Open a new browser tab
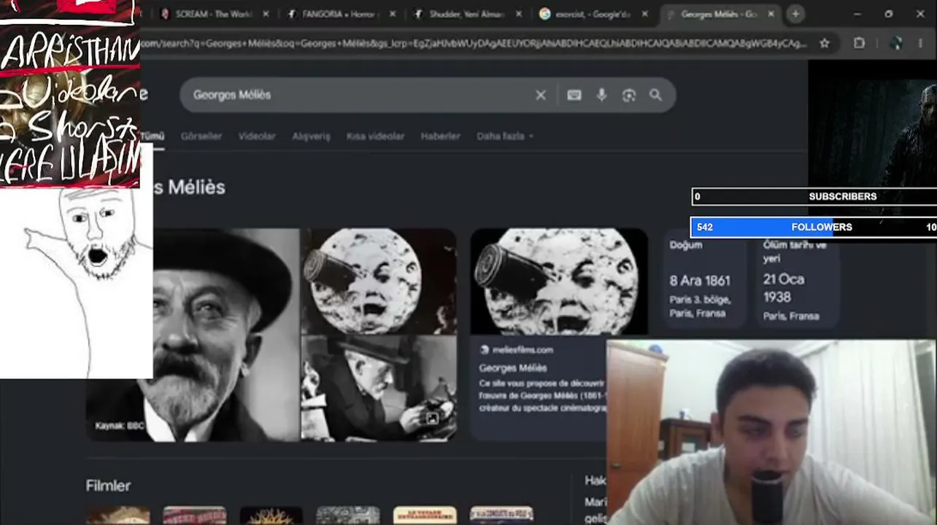The width and height of the screenshot is (937, 525). (795, 14)
